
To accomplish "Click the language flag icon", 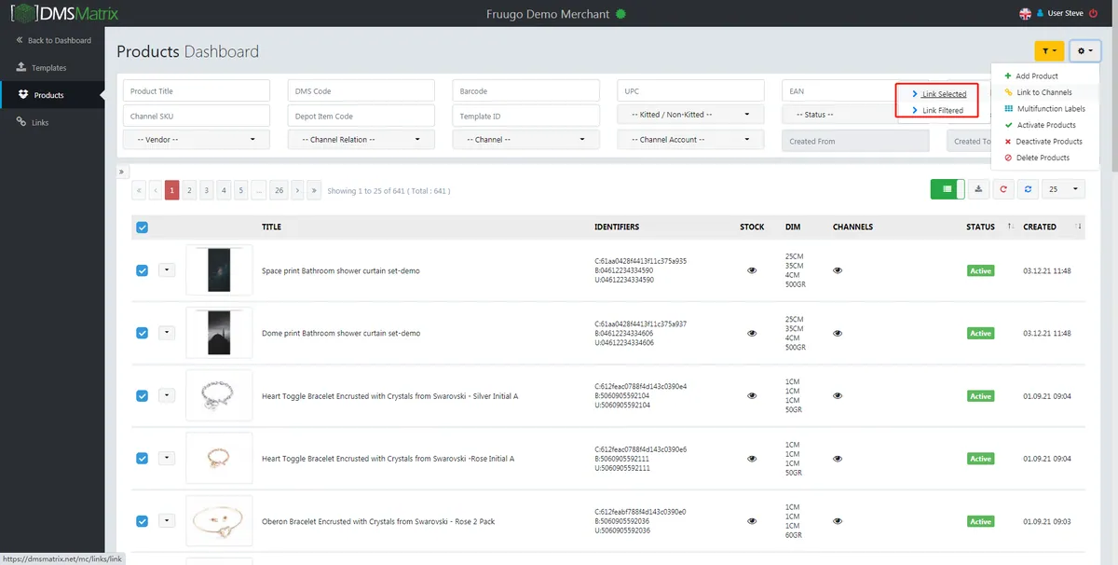I will 1026,14.
